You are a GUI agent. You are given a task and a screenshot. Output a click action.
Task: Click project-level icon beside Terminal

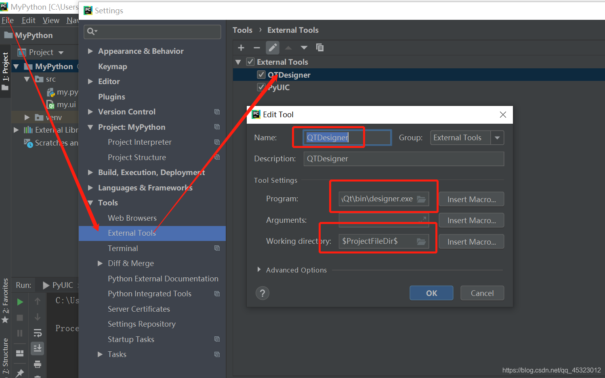point(217,248)
